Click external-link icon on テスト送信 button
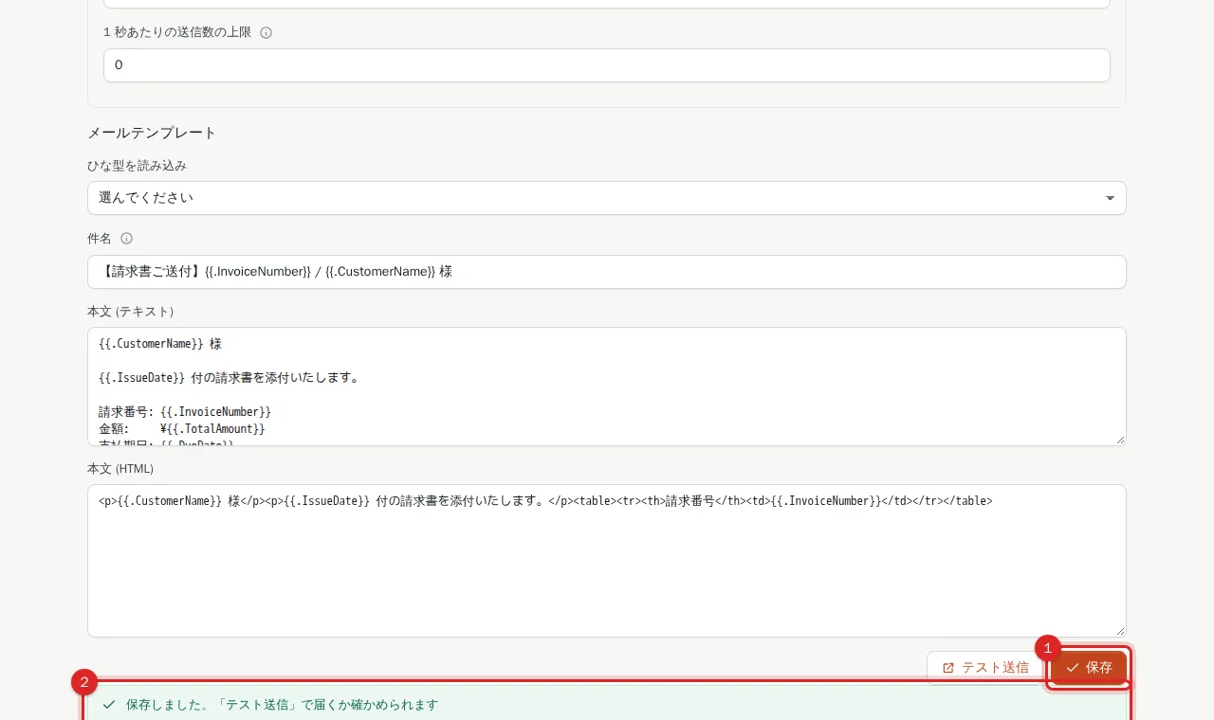This screenshot has width=1214, height=720. (x=948, y=668)
